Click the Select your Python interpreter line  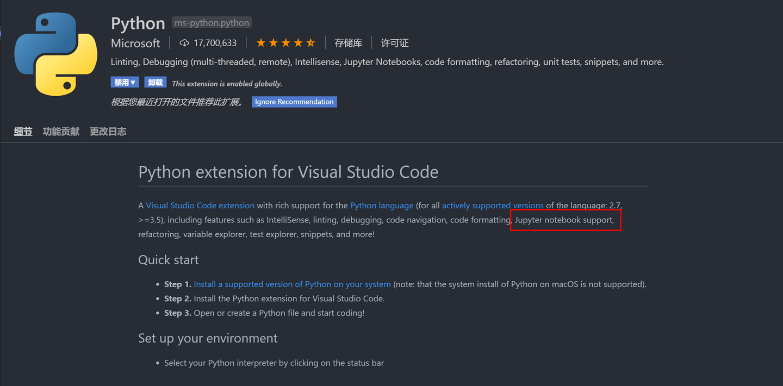pyautogui.click(x=274, y=363)
